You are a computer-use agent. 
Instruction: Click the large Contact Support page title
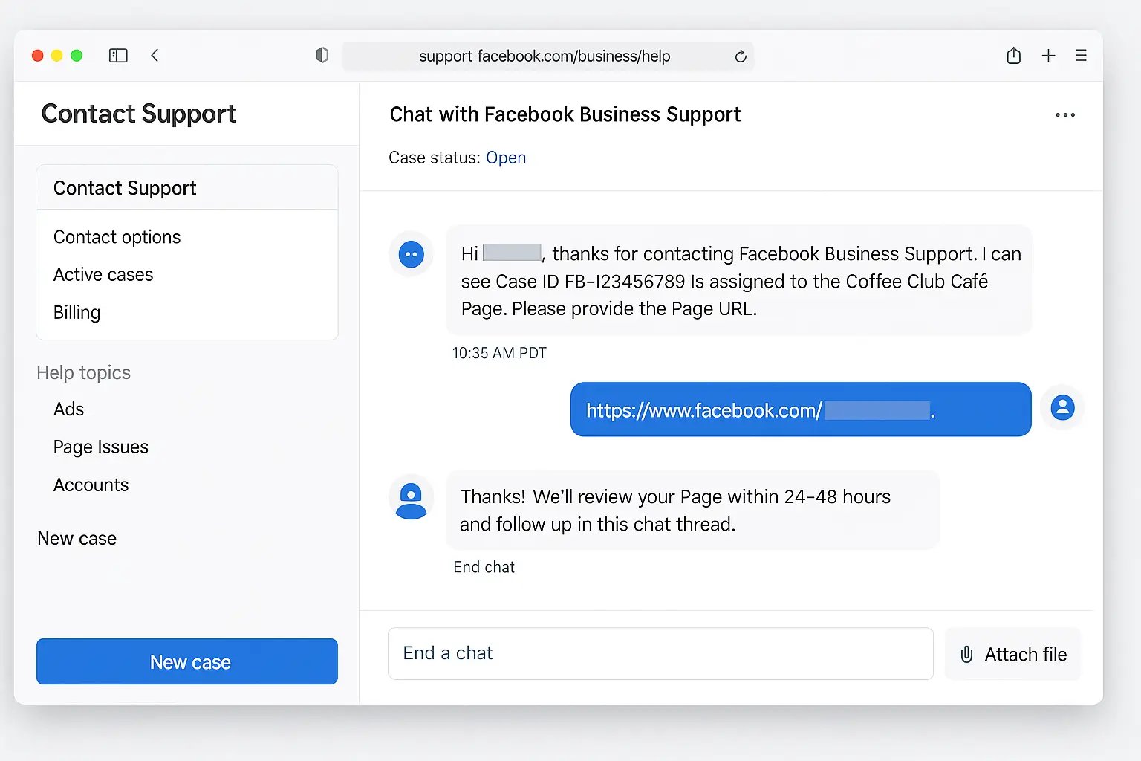(x=139, y=114)
